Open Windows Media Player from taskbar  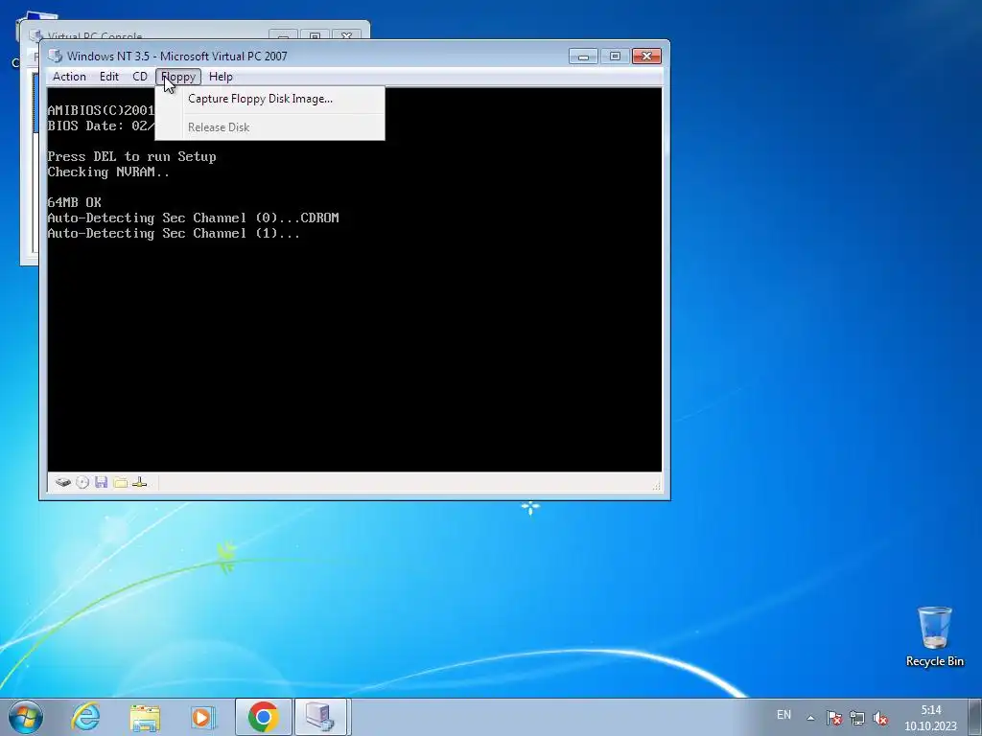coord(202,717)
